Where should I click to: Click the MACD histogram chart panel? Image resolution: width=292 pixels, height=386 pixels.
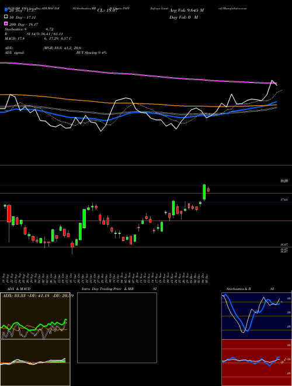(x=35, y=363)
